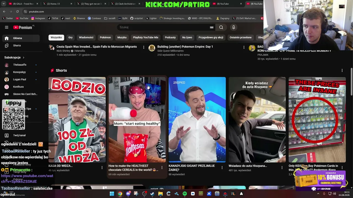Select the Wszystko filter chip
The image size is (353, 198).
(56, 37)
